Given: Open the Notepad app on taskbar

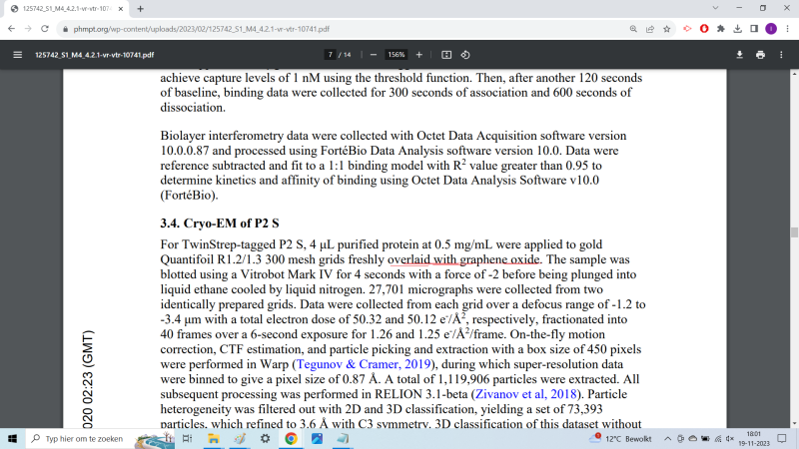Looking at the screenshot, I should coord(343,438).
